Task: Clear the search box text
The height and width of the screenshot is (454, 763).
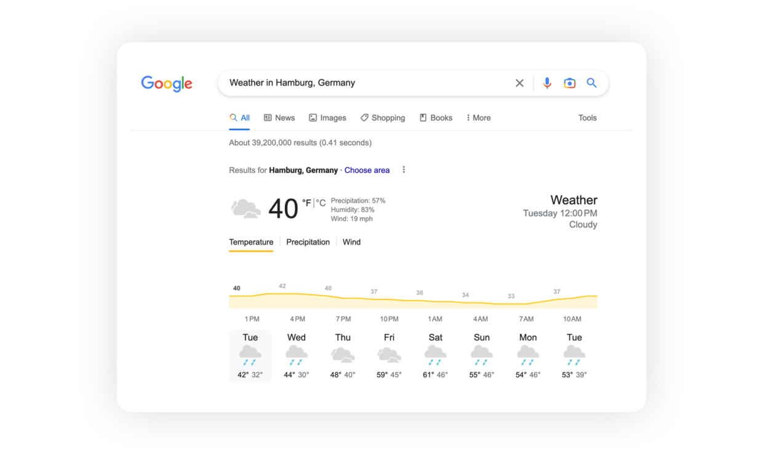Action: 519,83
